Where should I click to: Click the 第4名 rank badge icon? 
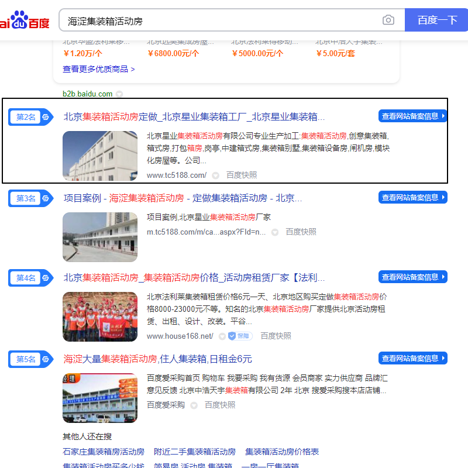click(x=31, y=278)
